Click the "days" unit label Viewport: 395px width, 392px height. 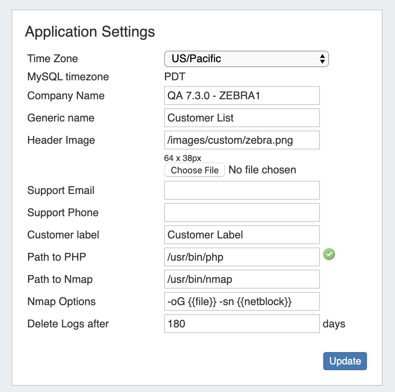[334, 324]
